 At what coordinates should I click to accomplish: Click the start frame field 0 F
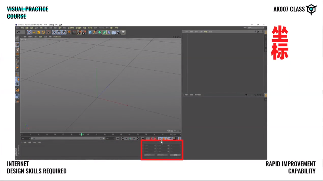25,139
